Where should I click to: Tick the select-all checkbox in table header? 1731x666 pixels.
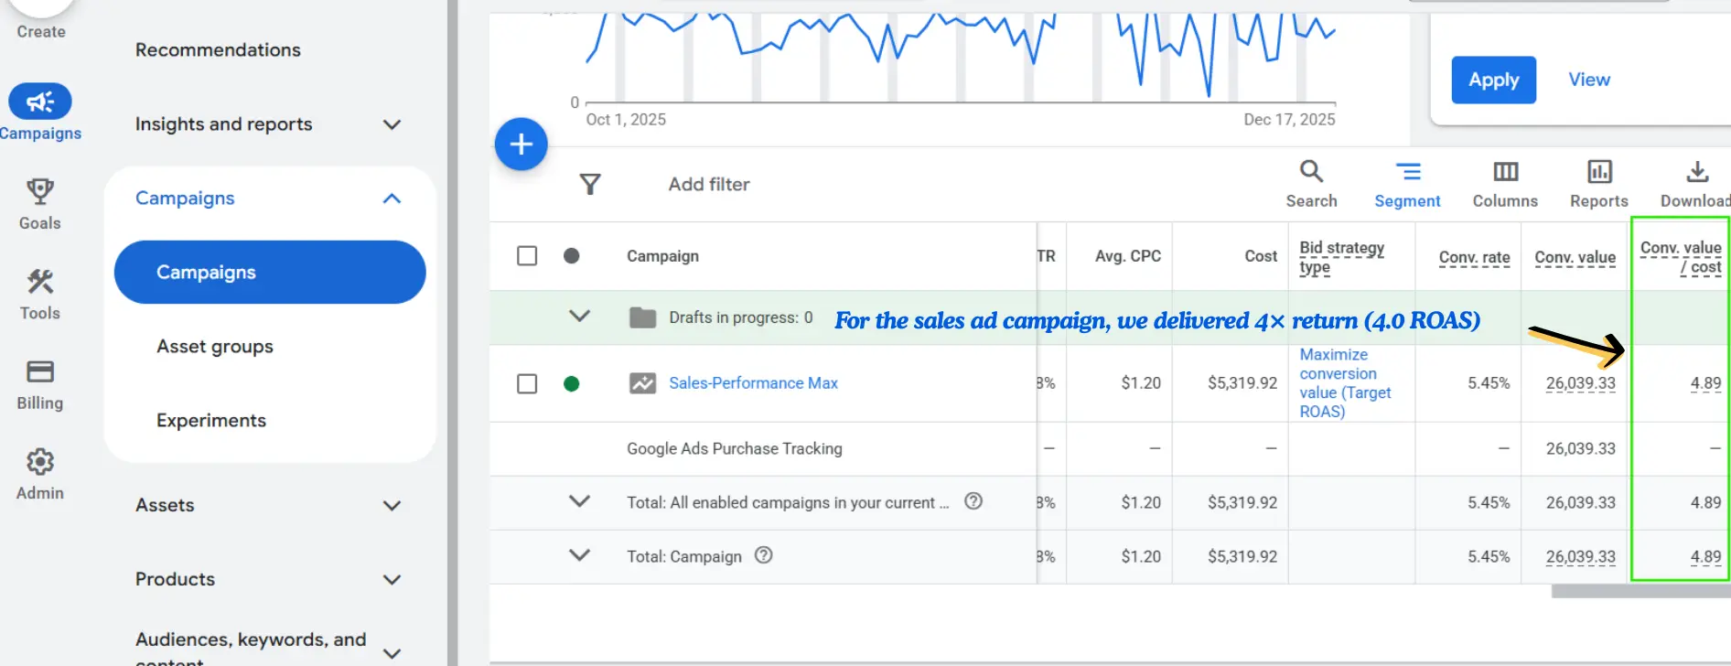point(527,256)
